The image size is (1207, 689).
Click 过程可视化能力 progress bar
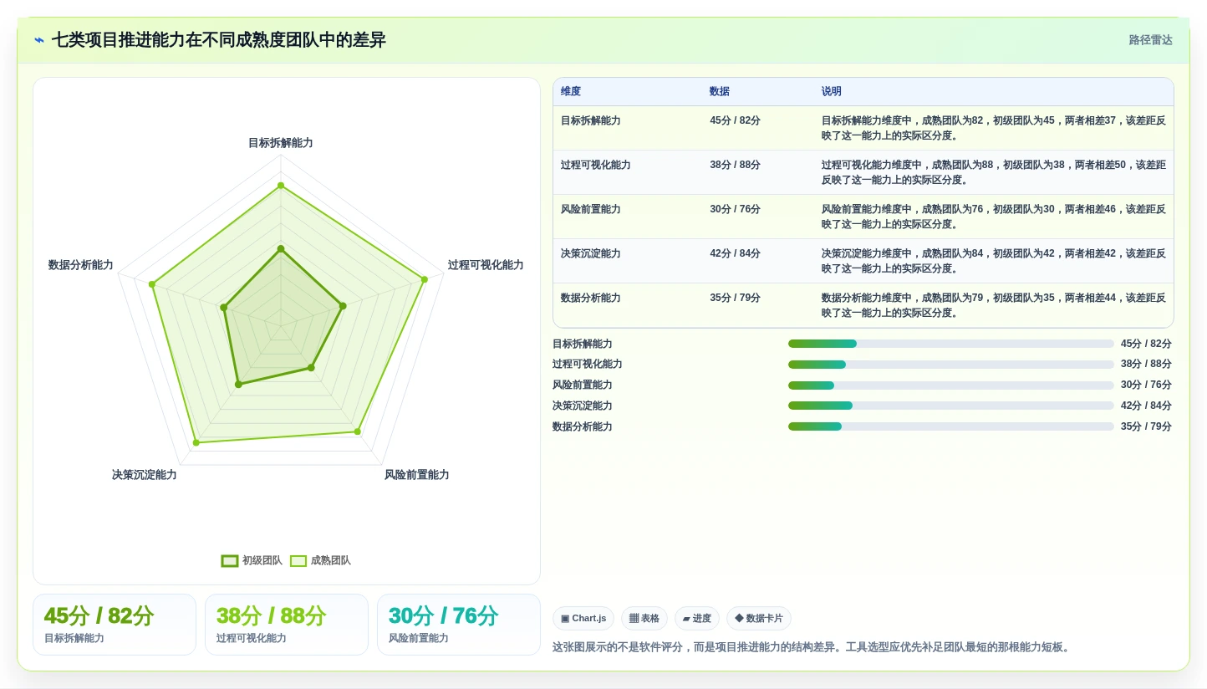point(951,365)
